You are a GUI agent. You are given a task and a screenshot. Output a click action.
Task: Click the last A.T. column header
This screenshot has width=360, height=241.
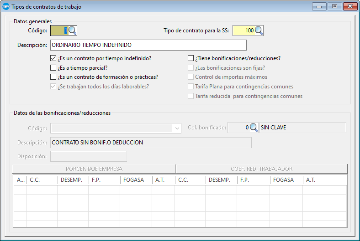325,180
